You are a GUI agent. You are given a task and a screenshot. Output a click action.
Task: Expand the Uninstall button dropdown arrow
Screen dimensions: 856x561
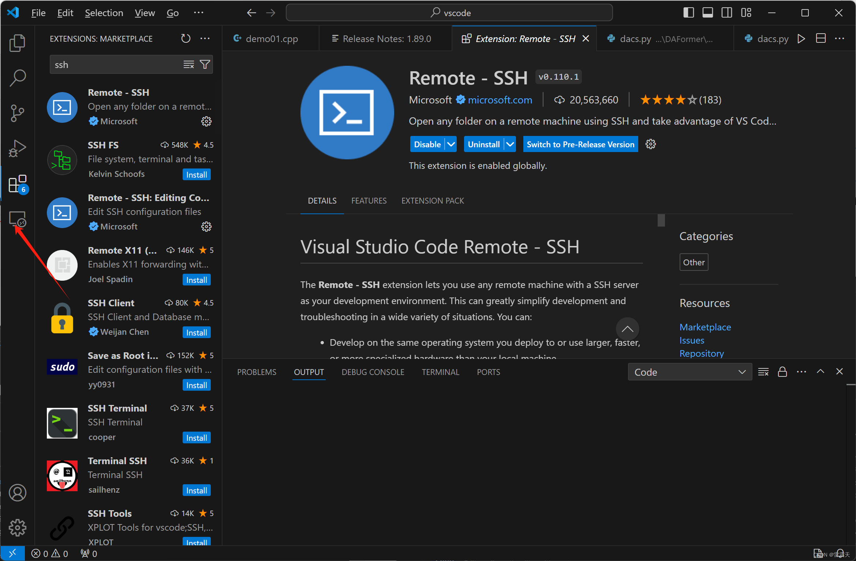pos(510,144)
